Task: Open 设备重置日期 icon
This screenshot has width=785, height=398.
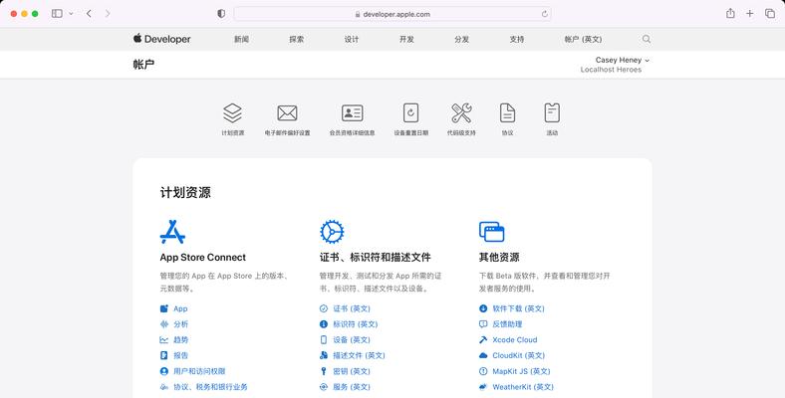Action: pos(411,113)
